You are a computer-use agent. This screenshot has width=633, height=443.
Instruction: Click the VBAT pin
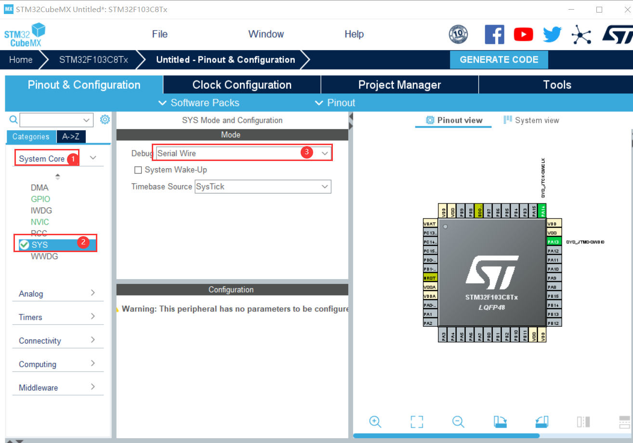[x=430, y=224]
